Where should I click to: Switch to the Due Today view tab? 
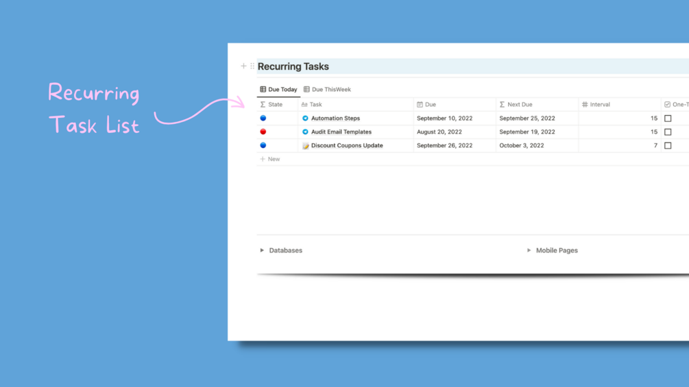pyautogui.click(x=278, y=90)
